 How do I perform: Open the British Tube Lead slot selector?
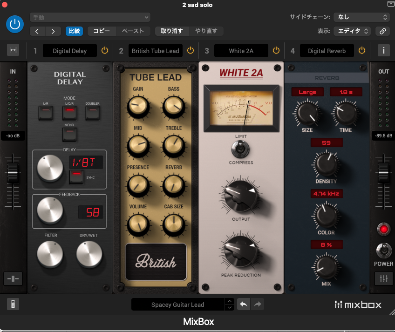[x=156, y=51]
